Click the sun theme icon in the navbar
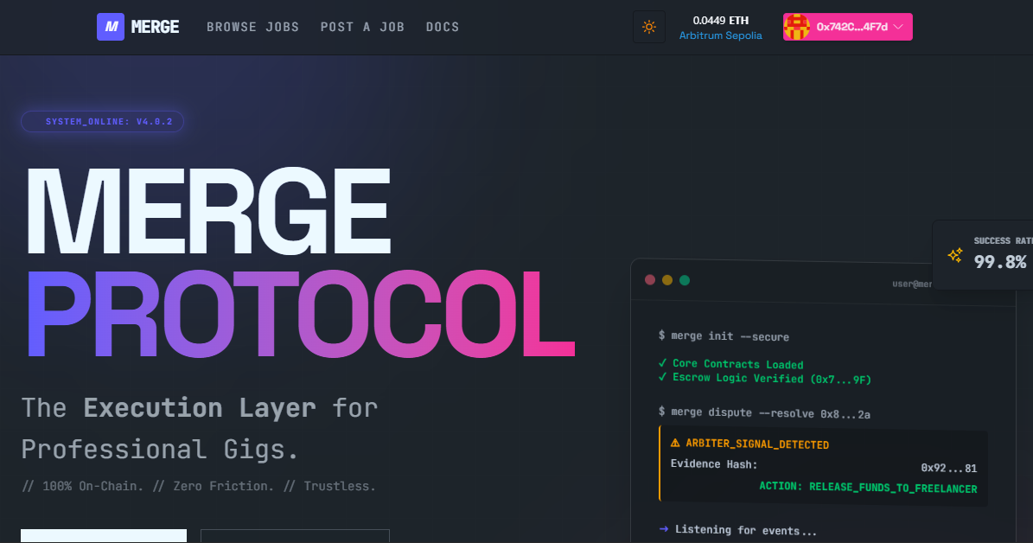The image size is (1033, 543). pyautogui.click(x=648, y=27)
